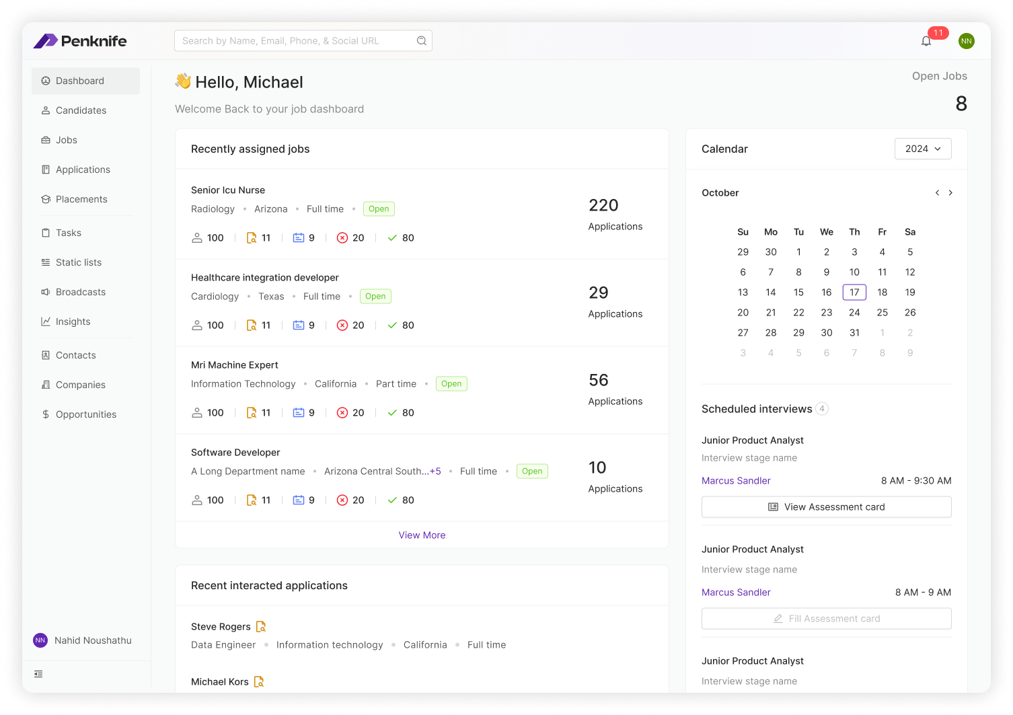Click the candidates count icon for Senior Icu Nurse
Viewport: 1013px width, 715px height.
tap(197, 238)
